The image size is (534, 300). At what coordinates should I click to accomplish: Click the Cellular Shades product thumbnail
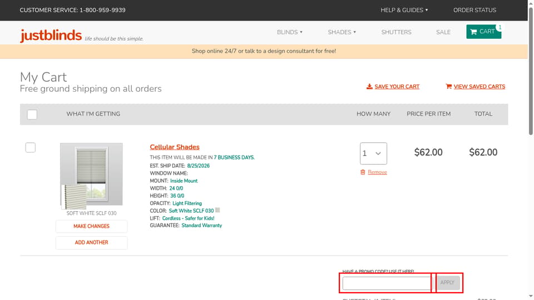pyautogui.click(x=91, y=174)
